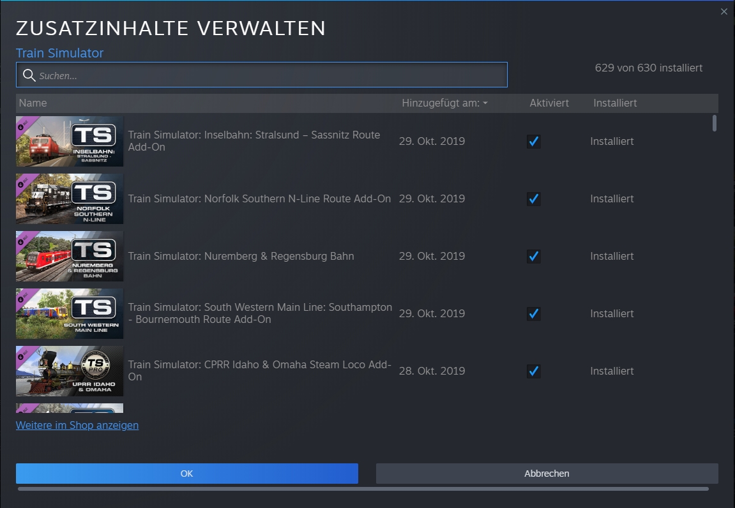
Task: Select 'Train Simulator: Nuremberg & Regensburg Bahn' name
Action: pos(241,256)
